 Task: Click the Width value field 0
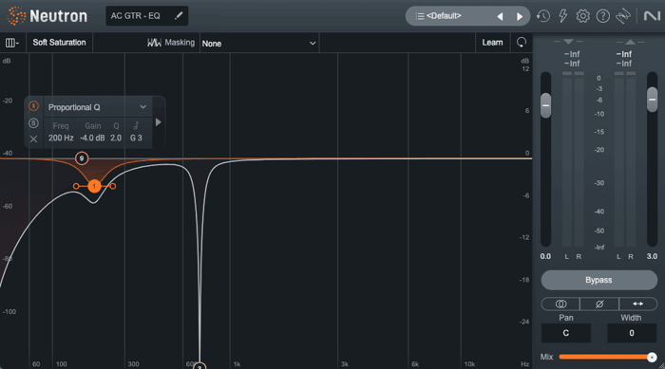pos(632,333)
